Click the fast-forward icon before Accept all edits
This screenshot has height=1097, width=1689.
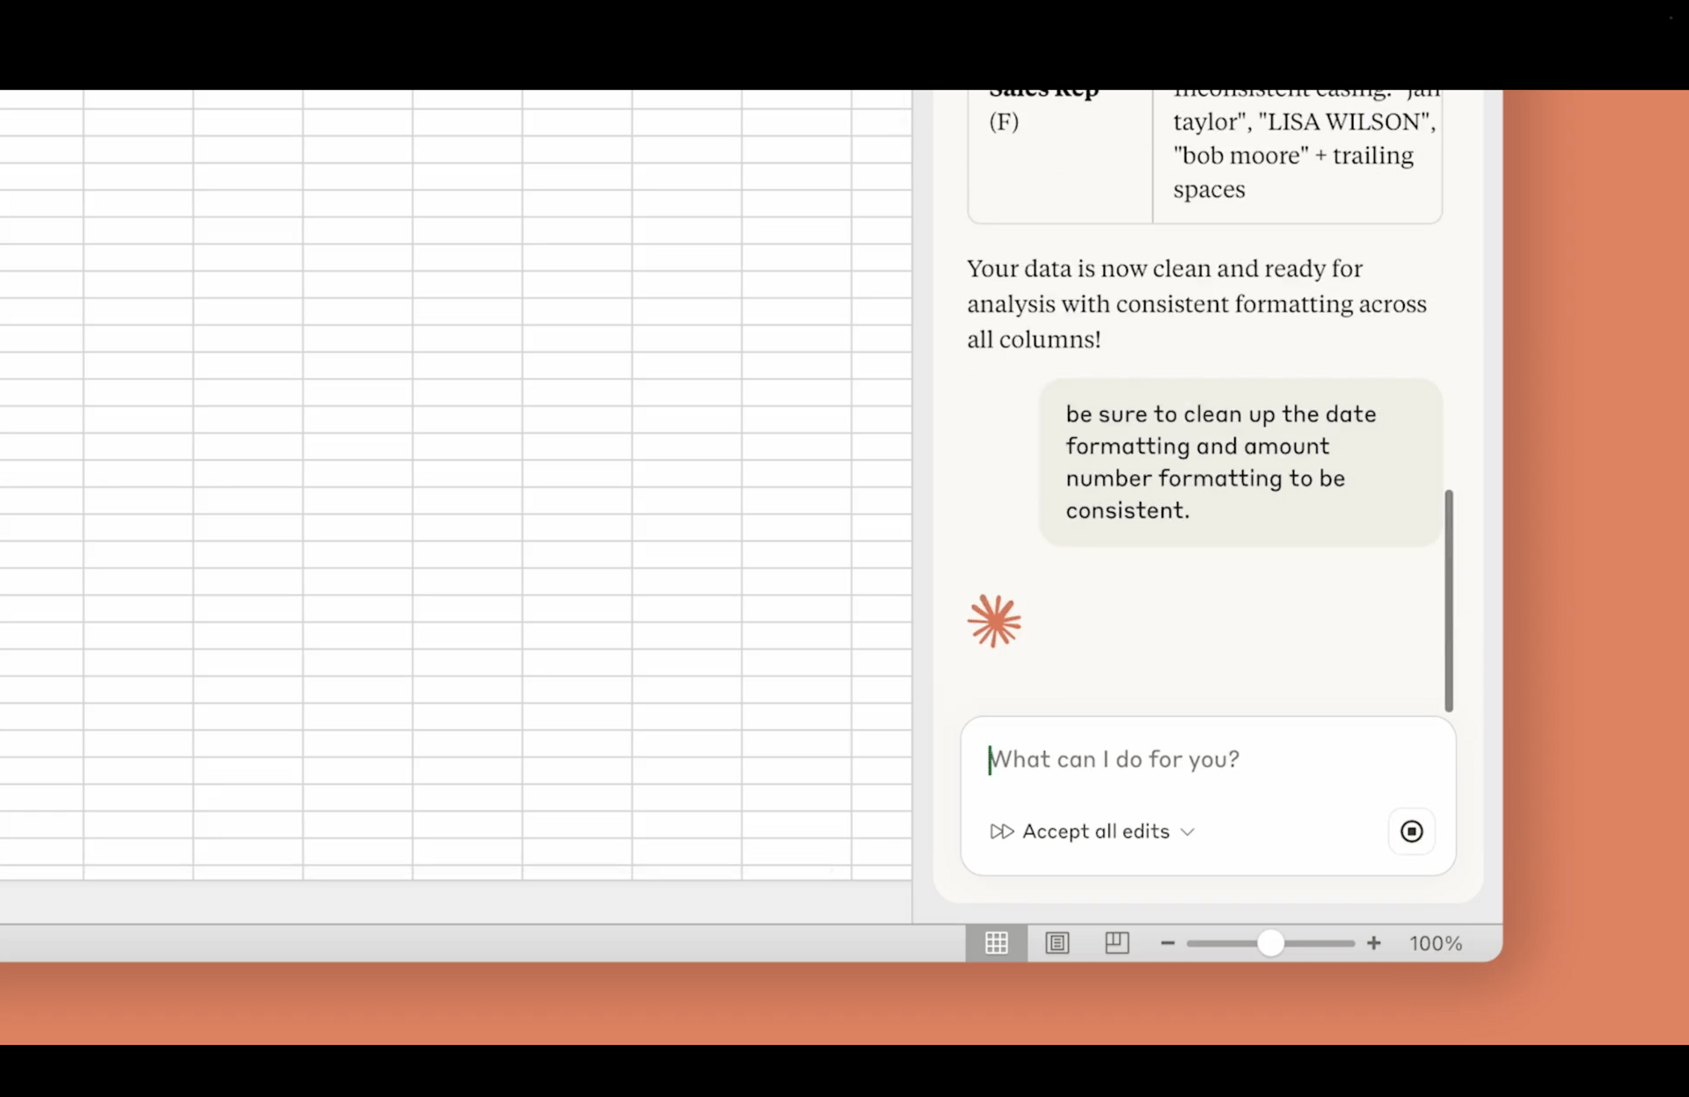1001,831
